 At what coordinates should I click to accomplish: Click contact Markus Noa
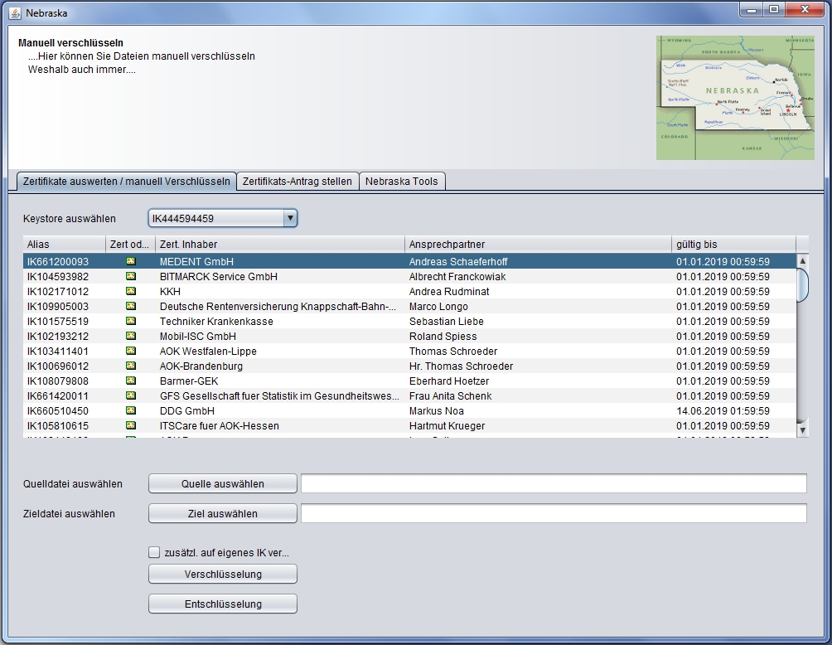click(x=436, y=411)
